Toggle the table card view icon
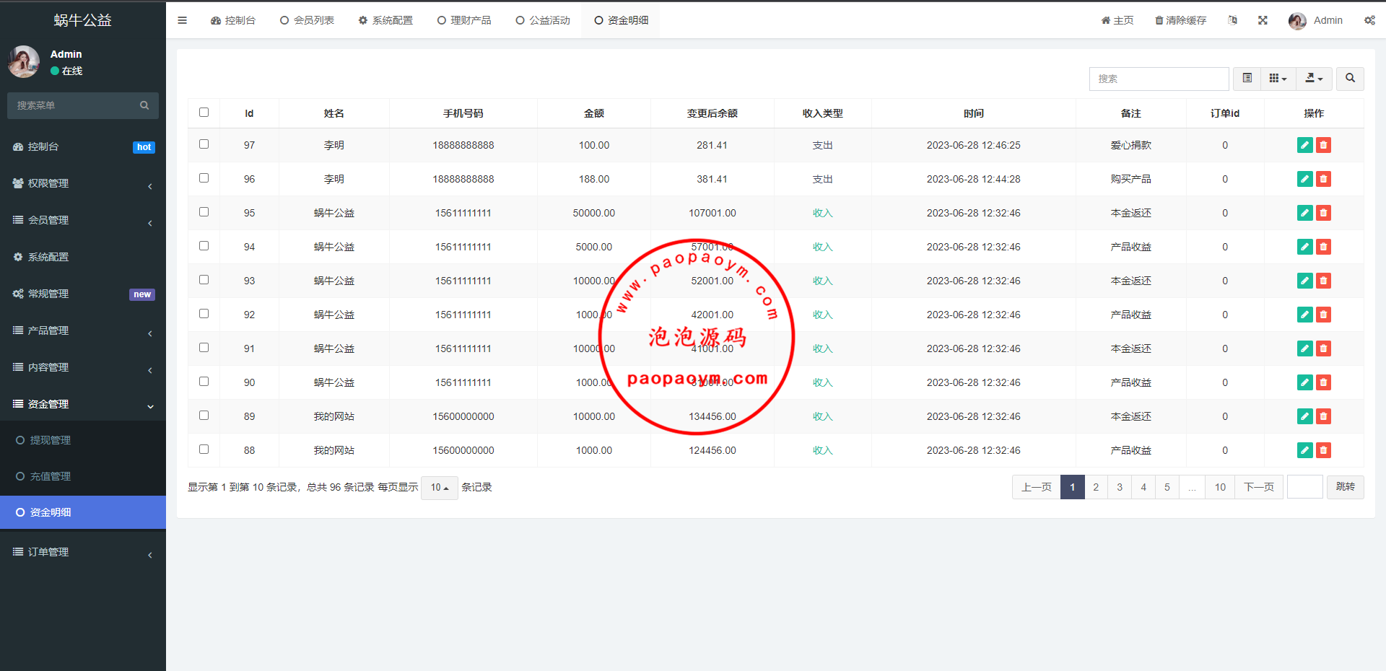Screen dimensions: 1386x671 point(1247,79)
